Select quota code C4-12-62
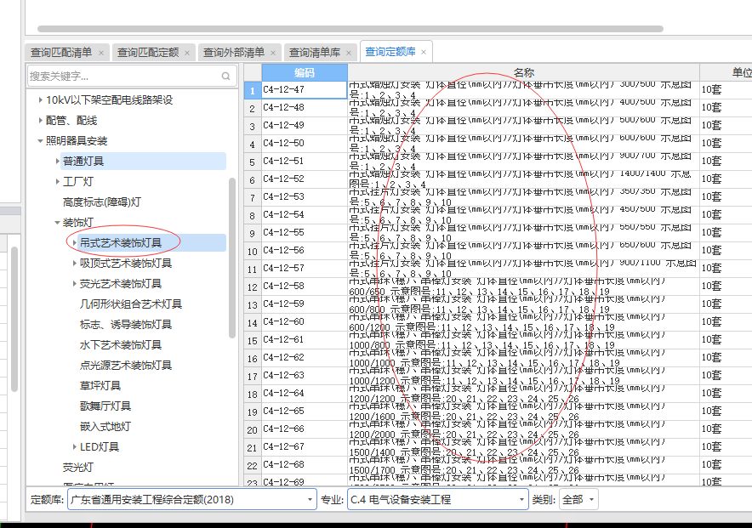 (304, 357)
